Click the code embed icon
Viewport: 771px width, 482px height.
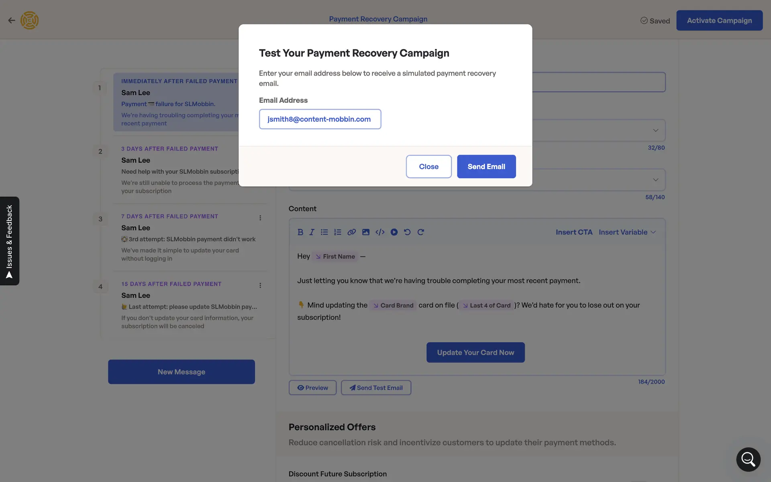(x=380, y=232)
